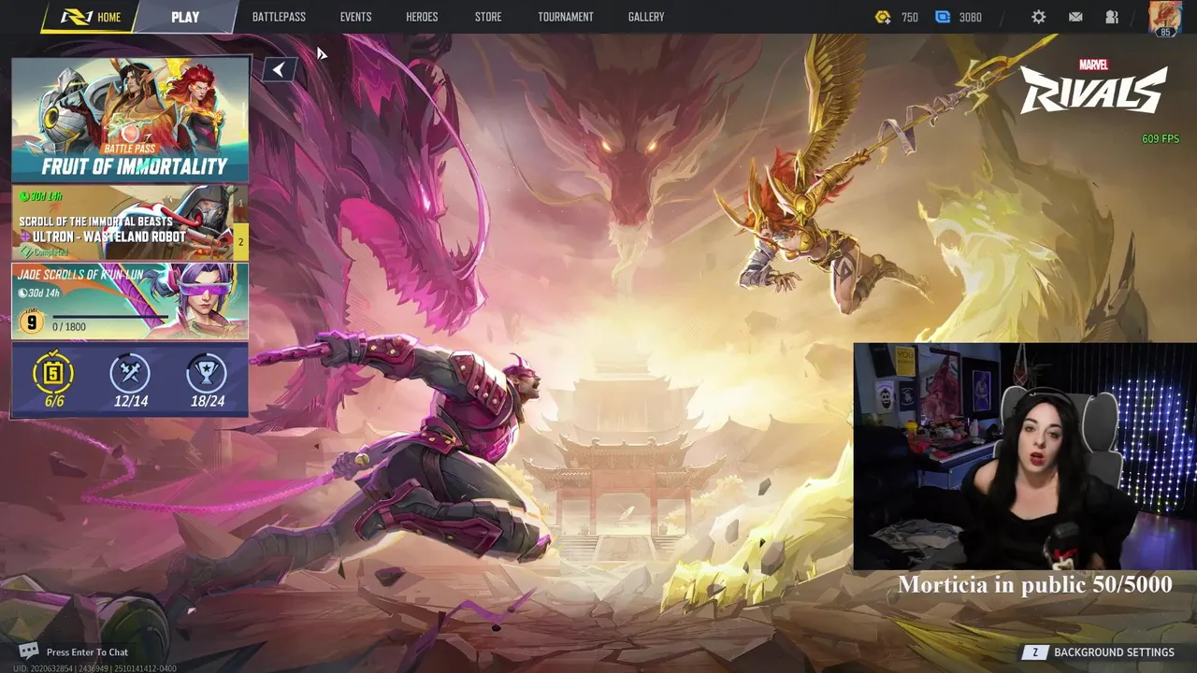Click the Z key hint icon
Screen dimensions: 1197x673
coord(1034,652)
